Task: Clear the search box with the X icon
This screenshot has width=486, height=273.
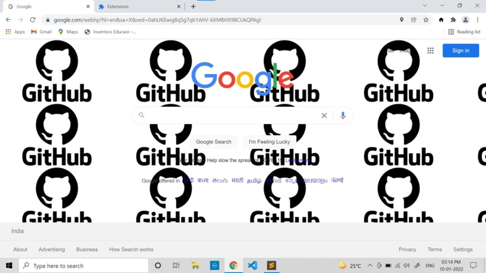Action: (324, 116)
